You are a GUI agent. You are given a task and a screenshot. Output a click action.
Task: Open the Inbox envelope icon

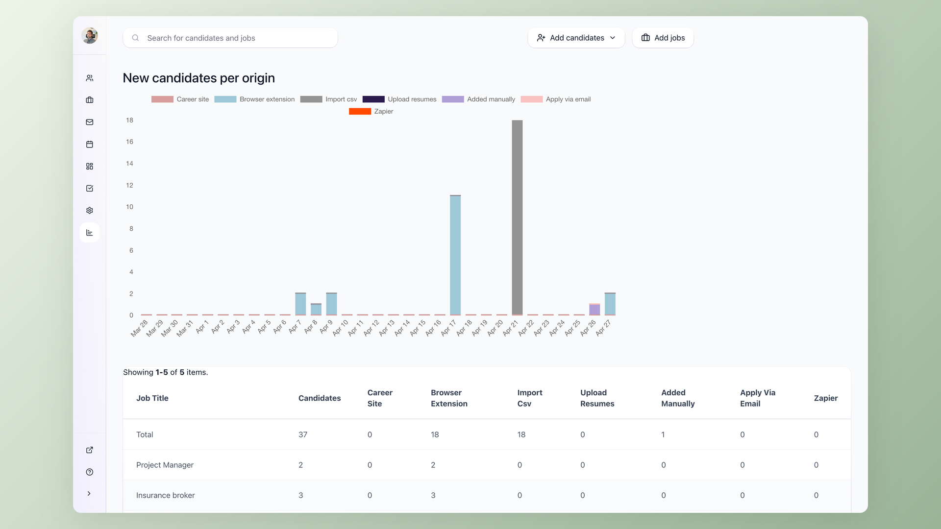[89, 122]
